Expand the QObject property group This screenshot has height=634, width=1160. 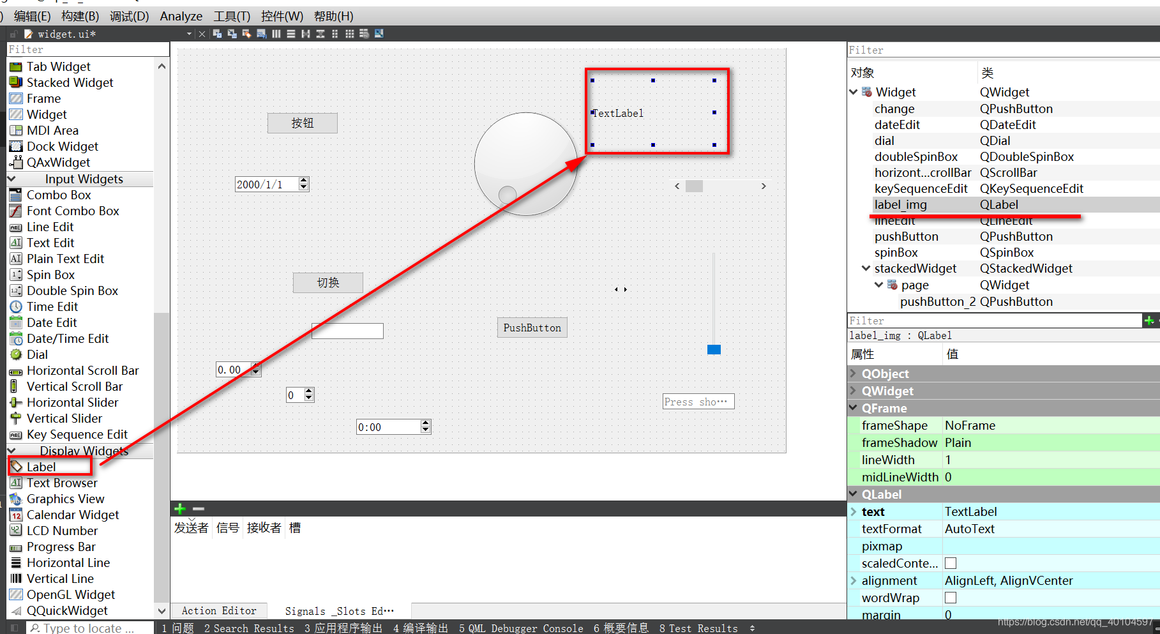tap(854, 374)
